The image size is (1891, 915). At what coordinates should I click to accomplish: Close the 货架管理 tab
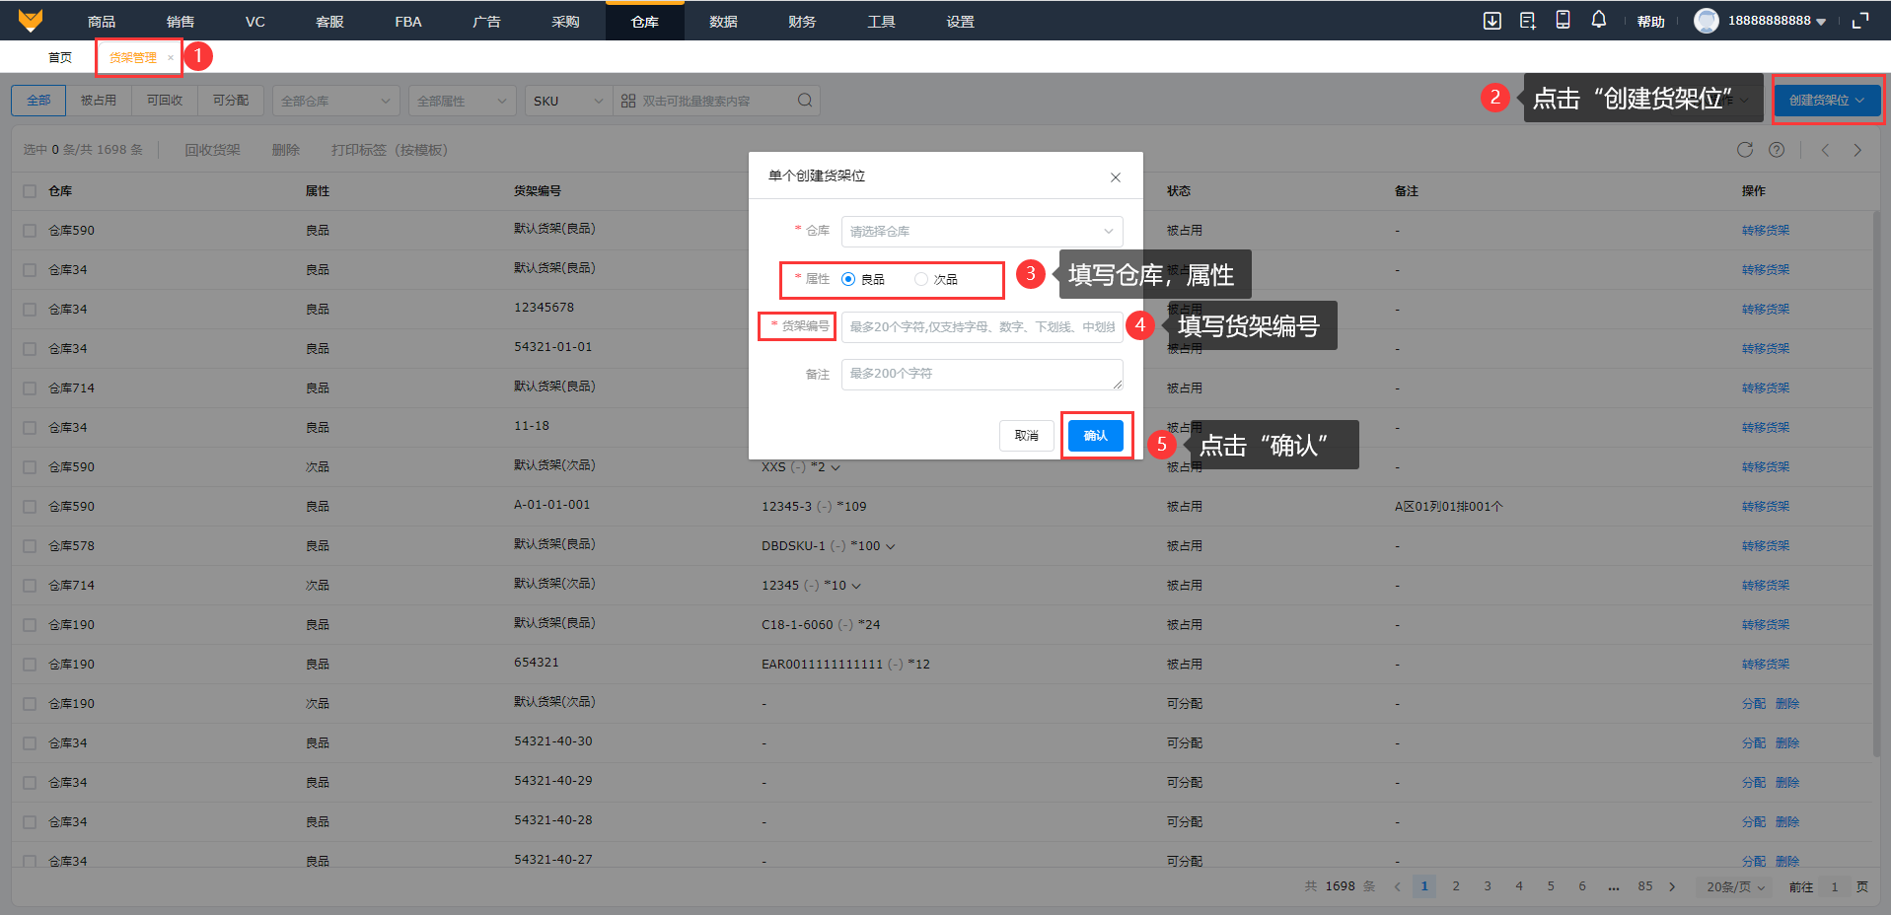(x=171, y=57)
